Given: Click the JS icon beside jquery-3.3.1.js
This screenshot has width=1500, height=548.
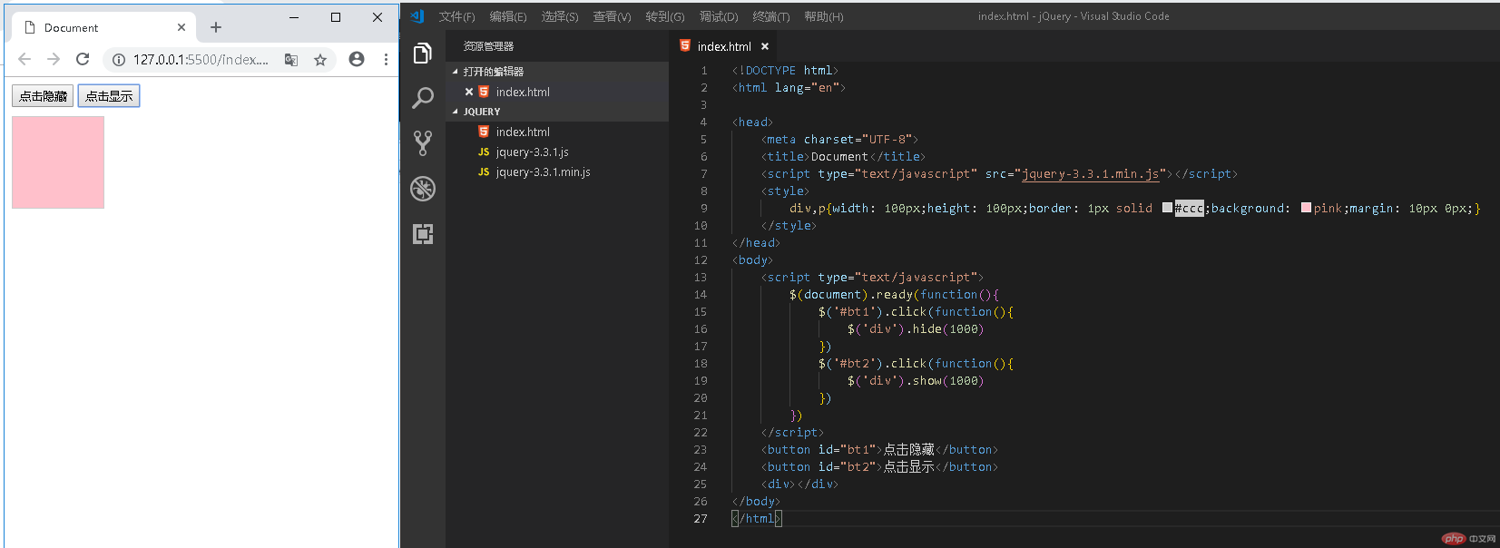Looking at the screenshot, I should pyautogui.click(x=484, y=152).
